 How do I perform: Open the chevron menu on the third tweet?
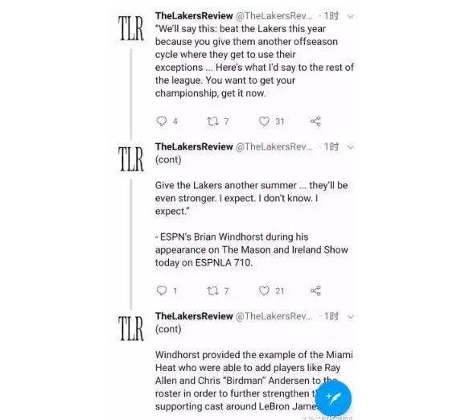pos(351,316)
